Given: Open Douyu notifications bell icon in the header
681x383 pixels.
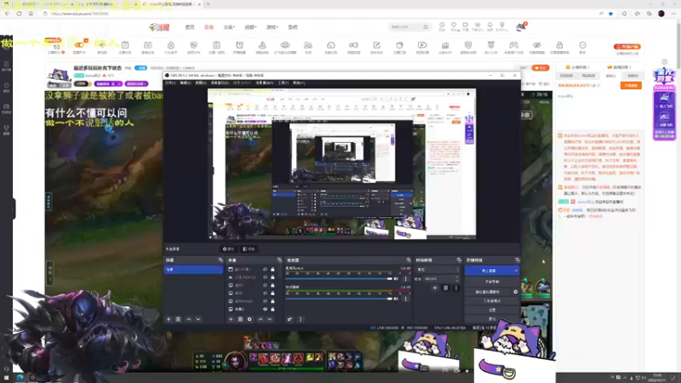Looking at the screenshot, I should point(490,26).
